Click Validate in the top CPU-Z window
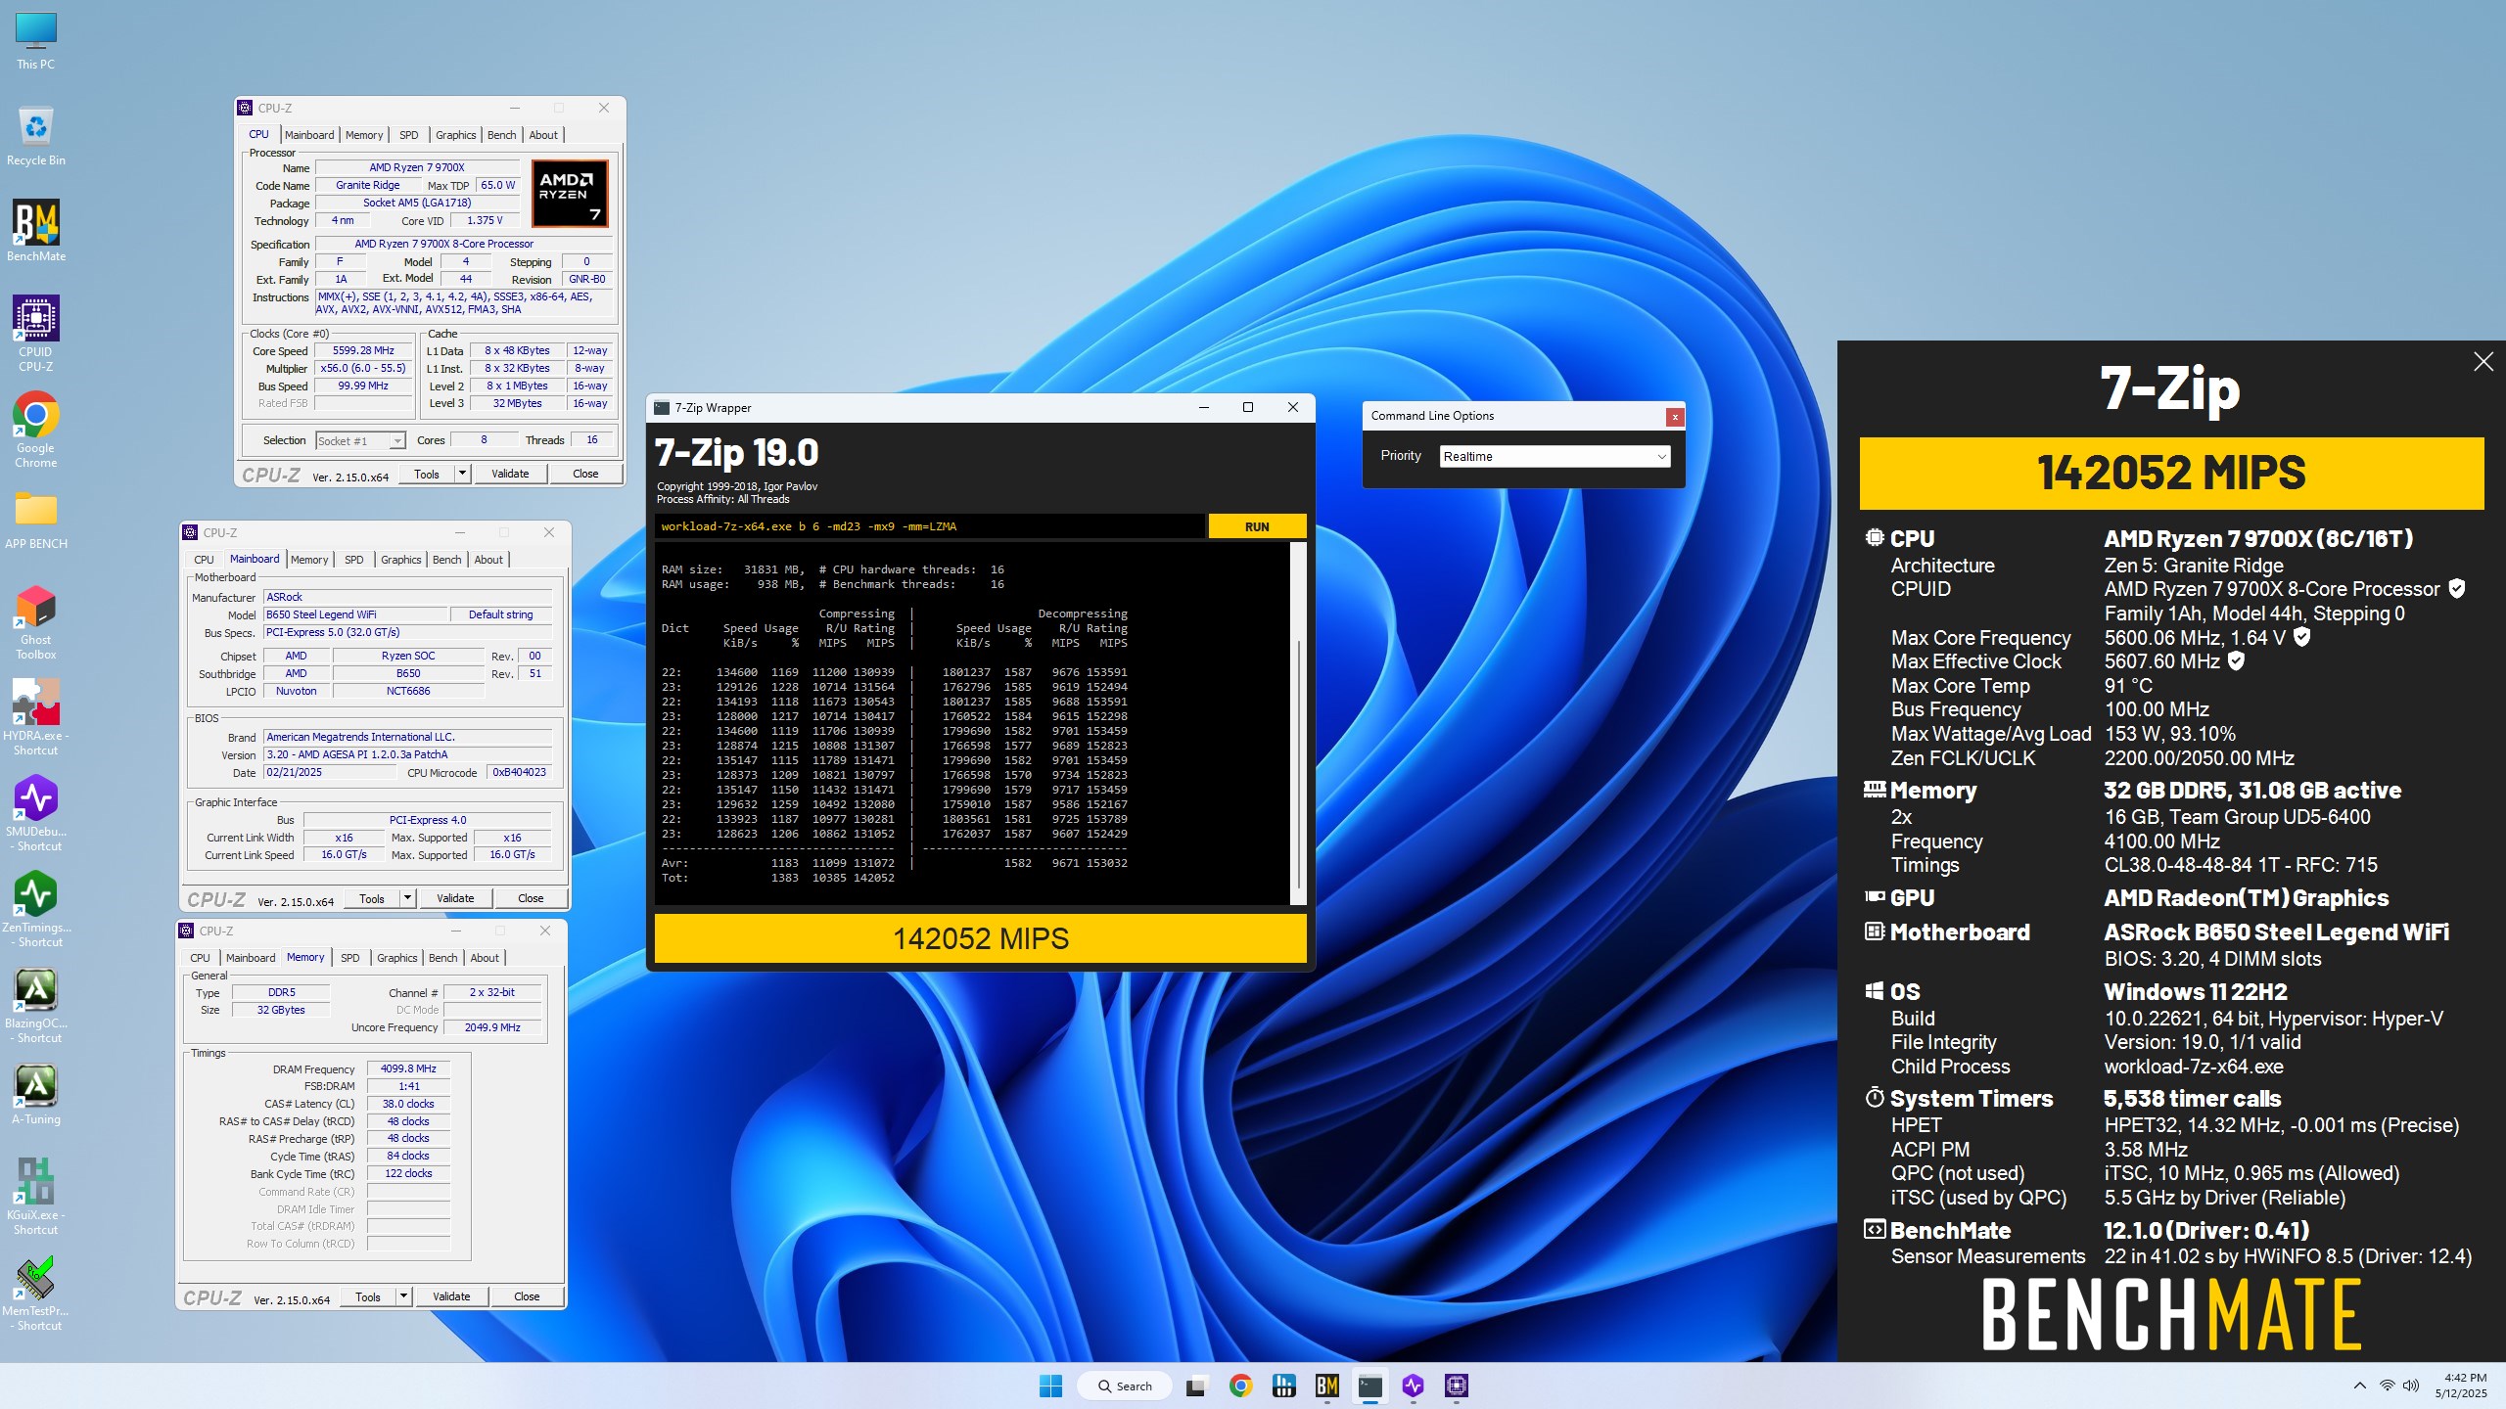2506x1409 pixels. click(510, 474)
